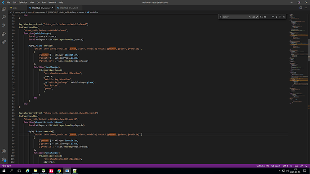The height and width of the screenshot is (174, 310).
Task: Open the Extensions view
Action: point(4,43)
